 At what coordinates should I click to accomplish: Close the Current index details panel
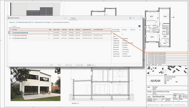click(x=140, y=30)
